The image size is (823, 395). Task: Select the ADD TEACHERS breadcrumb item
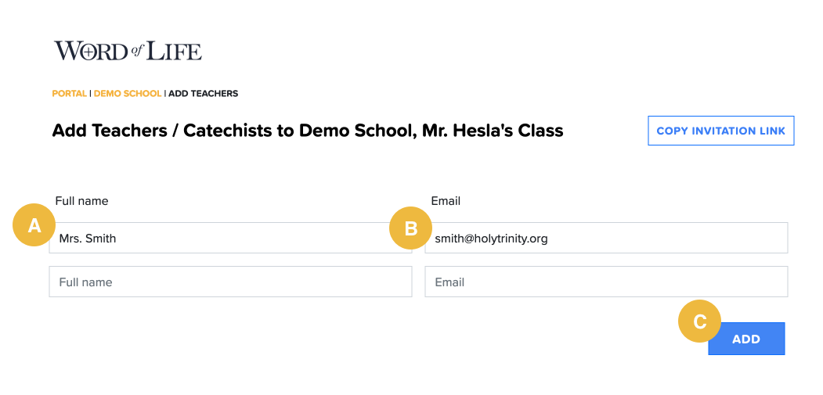point(204,94)
